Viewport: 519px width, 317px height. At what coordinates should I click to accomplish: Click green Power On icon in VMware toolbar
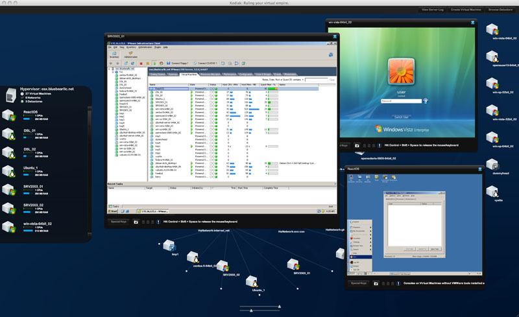coord(154,63)
